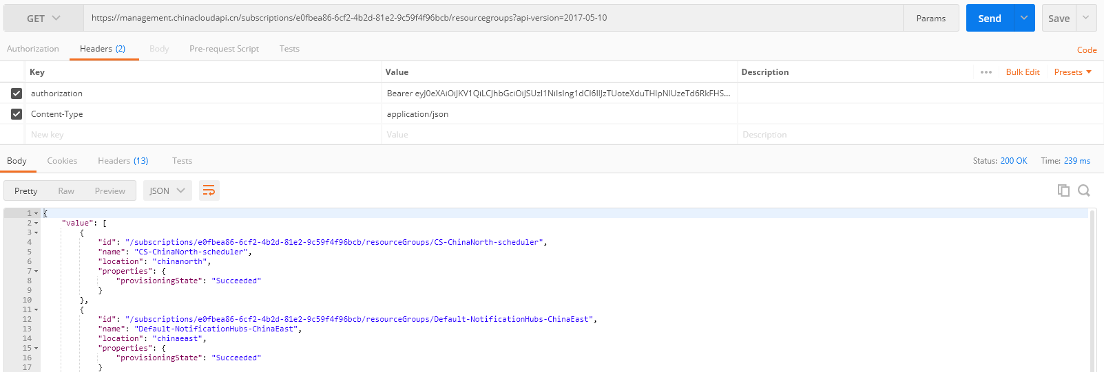Click the wrap lines icon
This screenshot has width=1104, height=372.
(x=209, y=190)
